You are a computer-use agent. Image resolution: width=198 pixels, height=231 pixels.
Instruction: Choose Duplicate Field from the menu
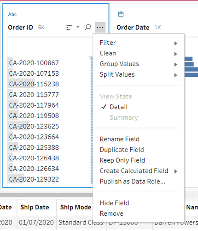[x=139, y=150]
